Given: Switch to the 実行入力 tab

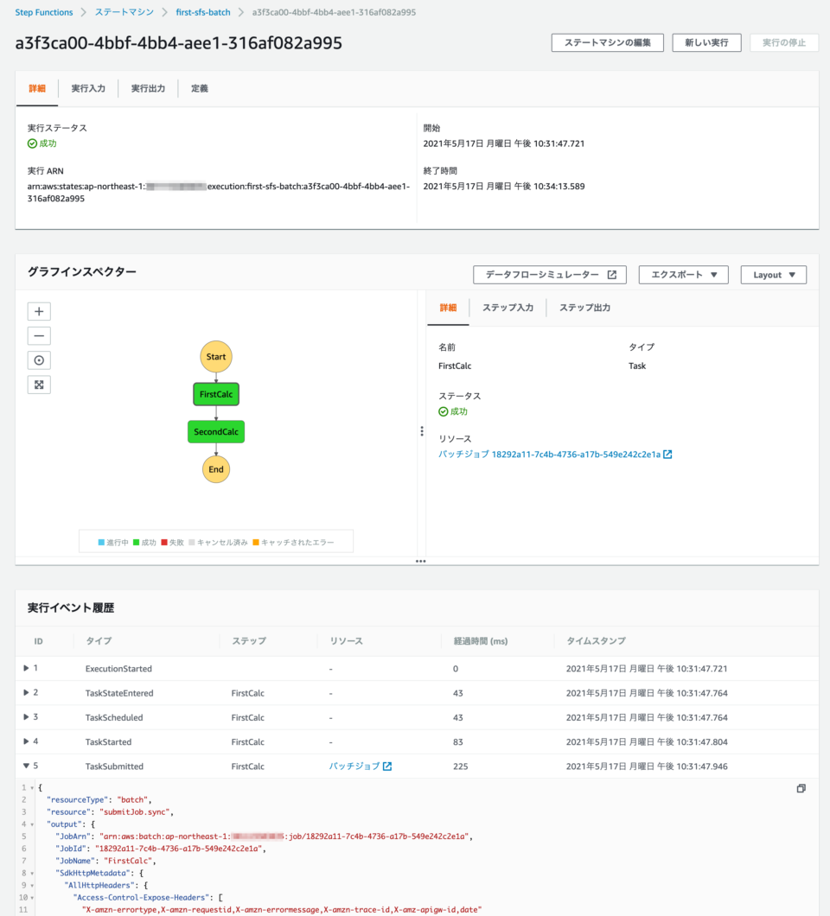Looking at the screenshot, I should click(88, 89).
